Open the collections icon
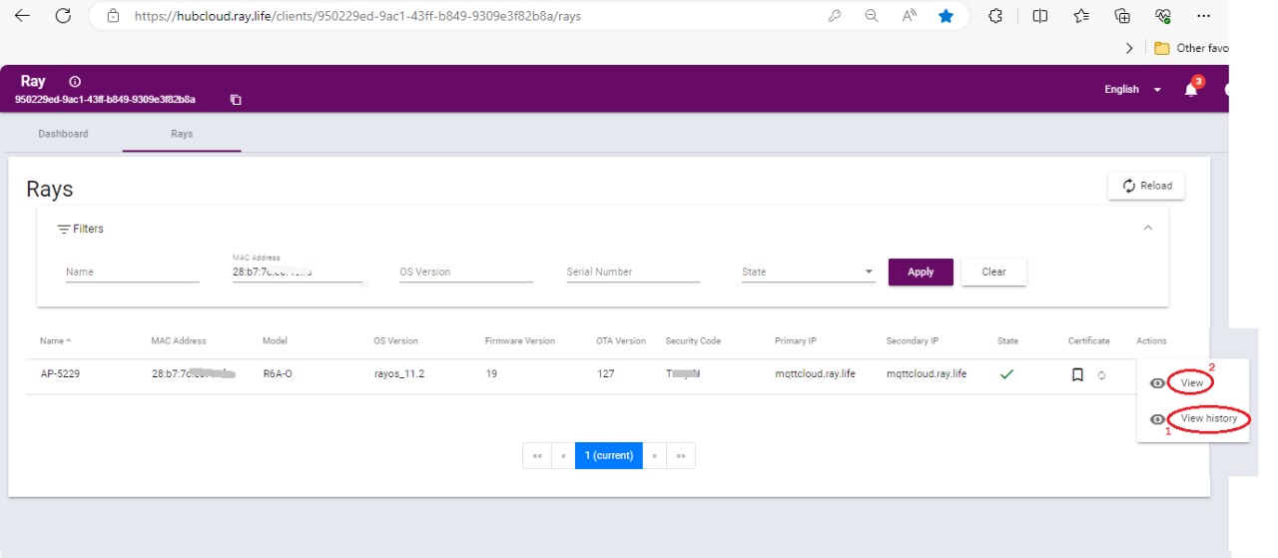 [x=1122, y=16]
